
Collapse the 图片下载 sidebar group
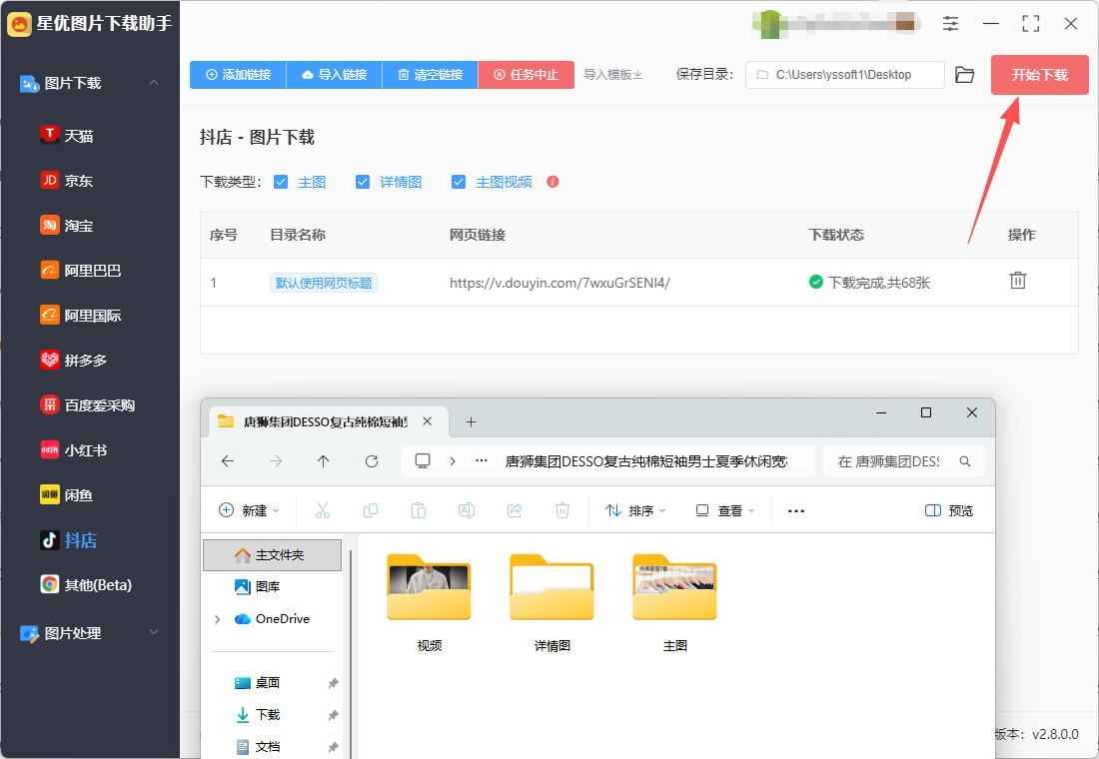click(x=154, y=83)
